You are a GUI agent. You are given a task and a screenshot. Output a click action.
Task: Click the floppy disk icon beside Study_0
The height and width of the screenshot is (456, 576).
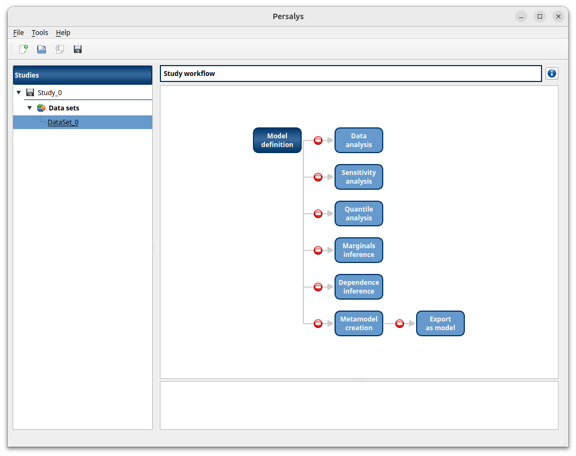tap(30, 92)
